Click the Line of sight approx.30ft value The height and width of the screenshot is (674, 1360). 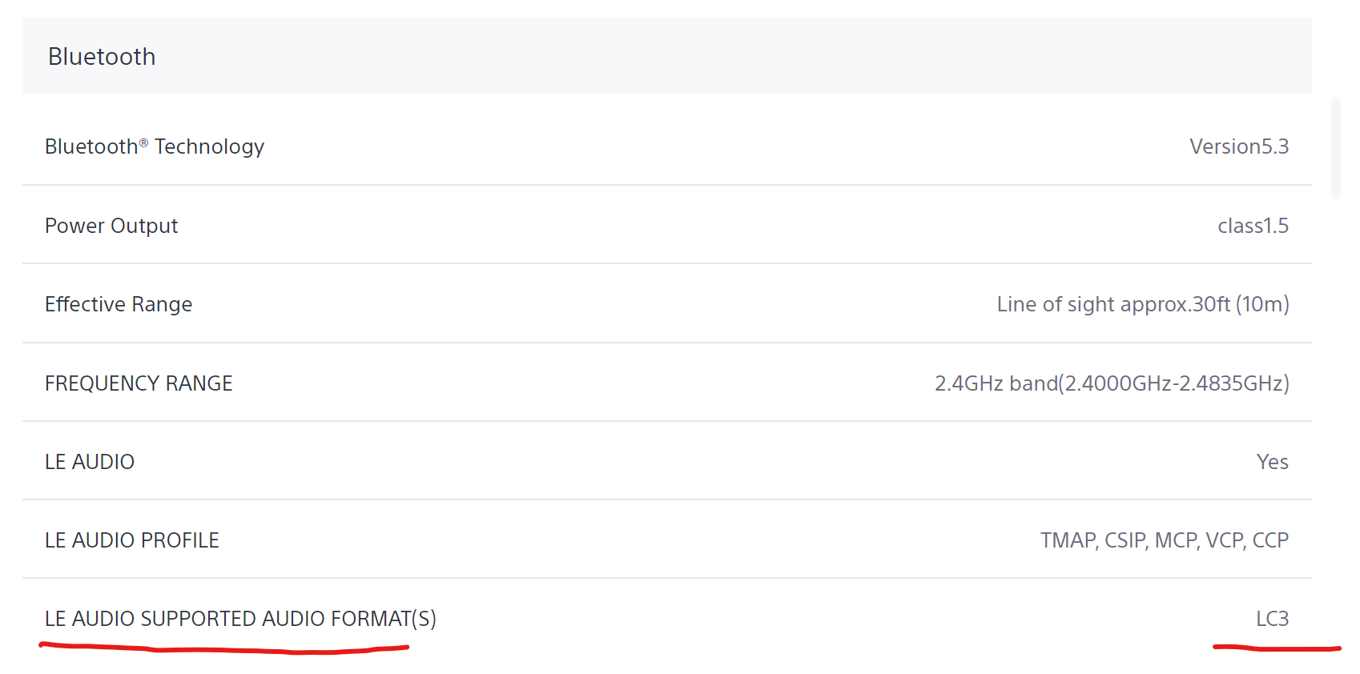(1143, 304)
